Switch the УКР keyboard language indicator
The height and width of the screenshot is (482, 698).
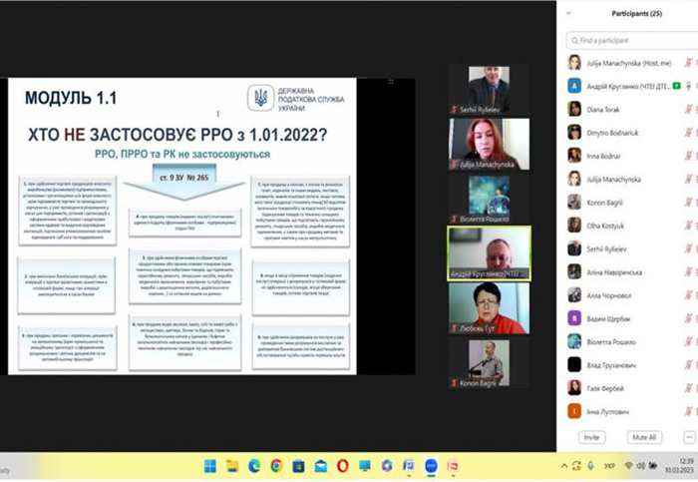tap(609, 466)
